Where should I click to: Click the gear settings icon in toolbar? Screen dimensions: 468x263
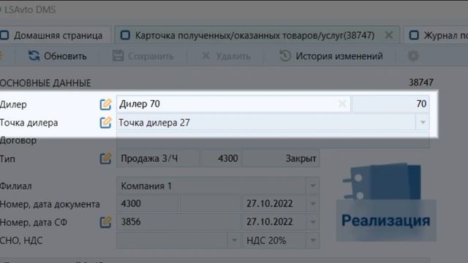(413, 56)
